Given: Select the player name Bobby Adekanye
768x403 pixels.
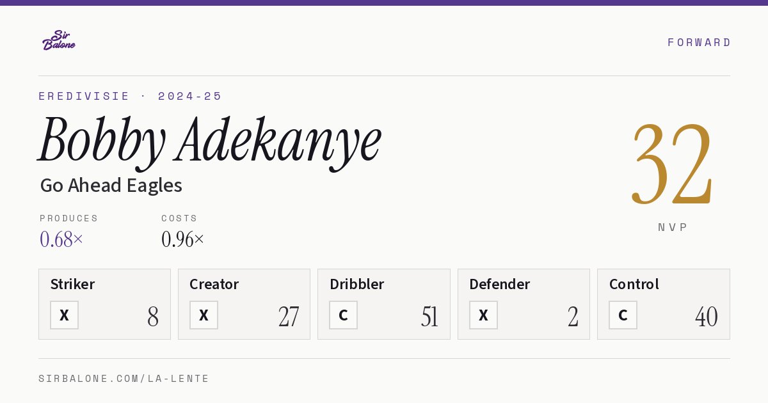Looking at the screenshot, I should pos(210,142).
